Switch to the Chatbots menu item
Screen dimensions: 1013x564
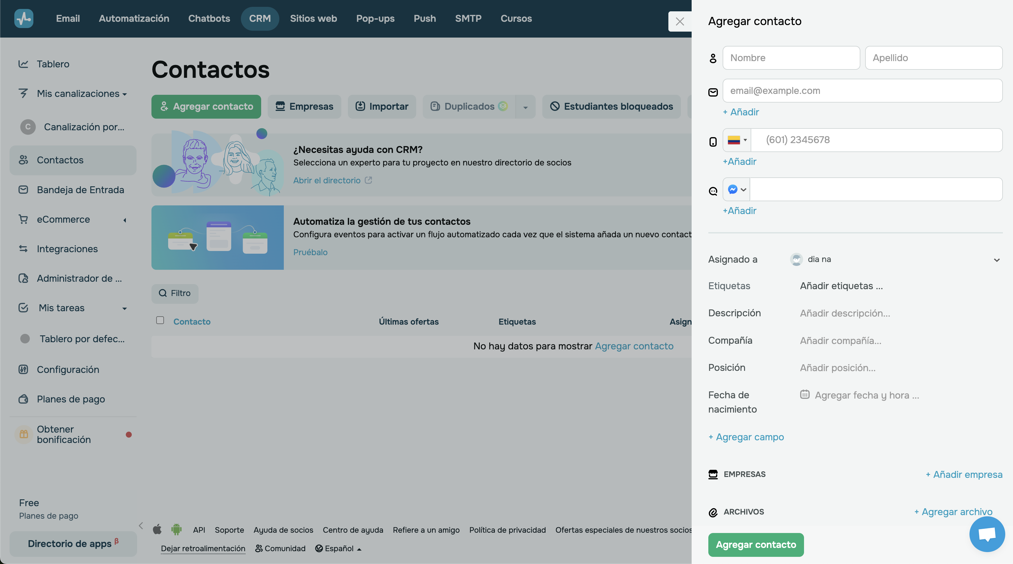pos(209,18)
